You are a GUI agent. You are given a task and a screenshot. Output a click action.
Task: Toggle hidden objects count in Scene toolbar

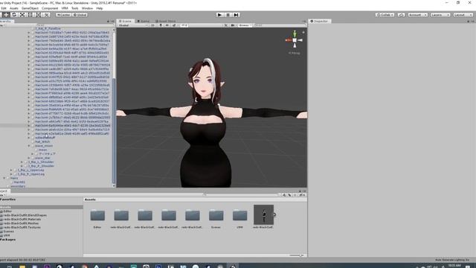pos(184,25)
